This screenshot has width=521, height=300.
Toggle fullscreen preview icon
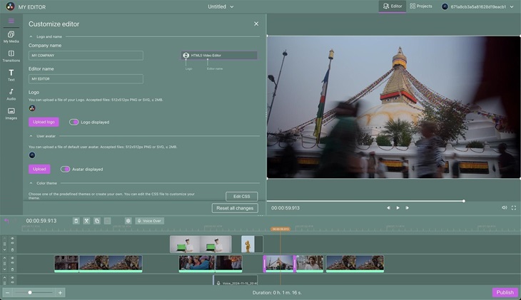[x=514, y=207]
